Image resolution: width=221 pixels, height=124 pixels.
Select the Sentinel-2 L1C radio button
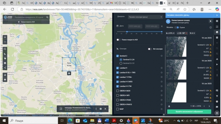coord(121,63)
